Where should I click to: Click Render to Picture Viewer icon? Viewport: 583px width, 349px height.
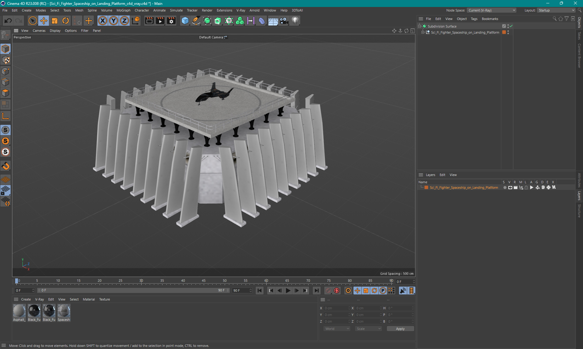160,21
